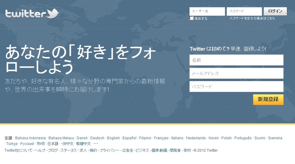Choose Nederlands language link

tap(196, 138)
